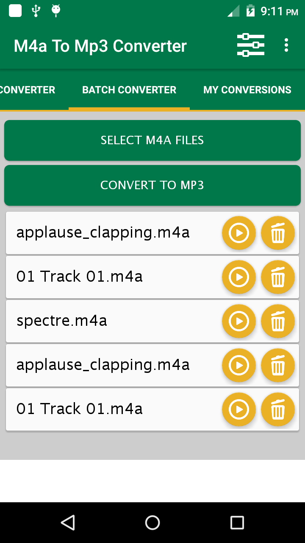Tap the Convert to MP3 button
Viewport: 305px width, 543px height.
[152, 185]
